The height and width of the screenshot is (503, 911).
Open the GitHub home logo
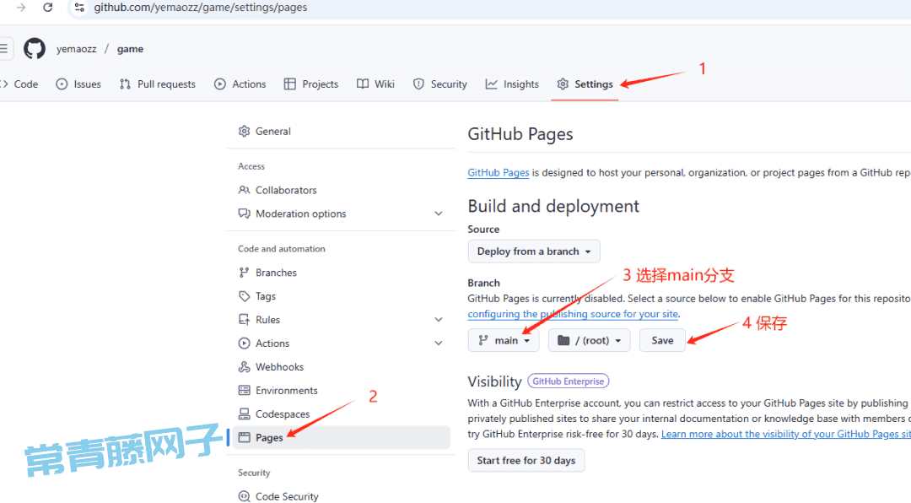click(x=35, y=49)
